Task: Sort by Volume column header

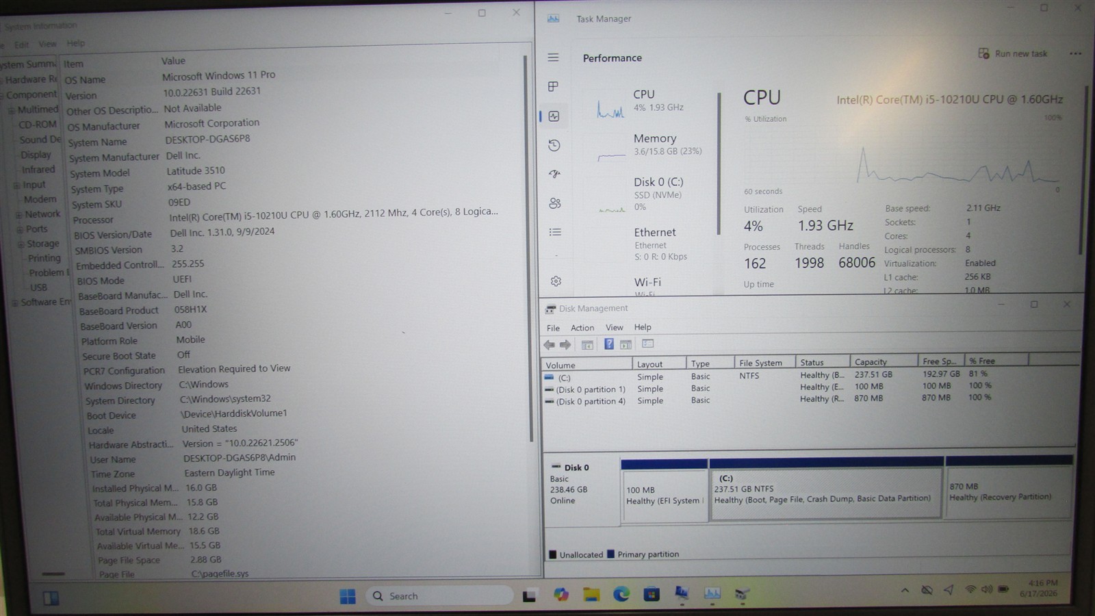Action: tap(587, 365)
